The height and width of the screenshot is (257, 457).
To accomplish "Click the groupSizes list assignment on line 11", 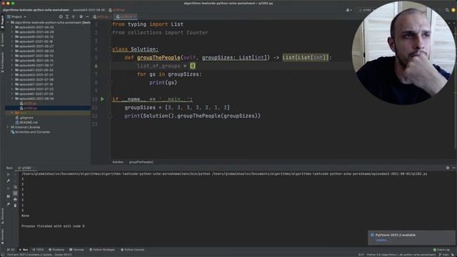I will (177, 108).
